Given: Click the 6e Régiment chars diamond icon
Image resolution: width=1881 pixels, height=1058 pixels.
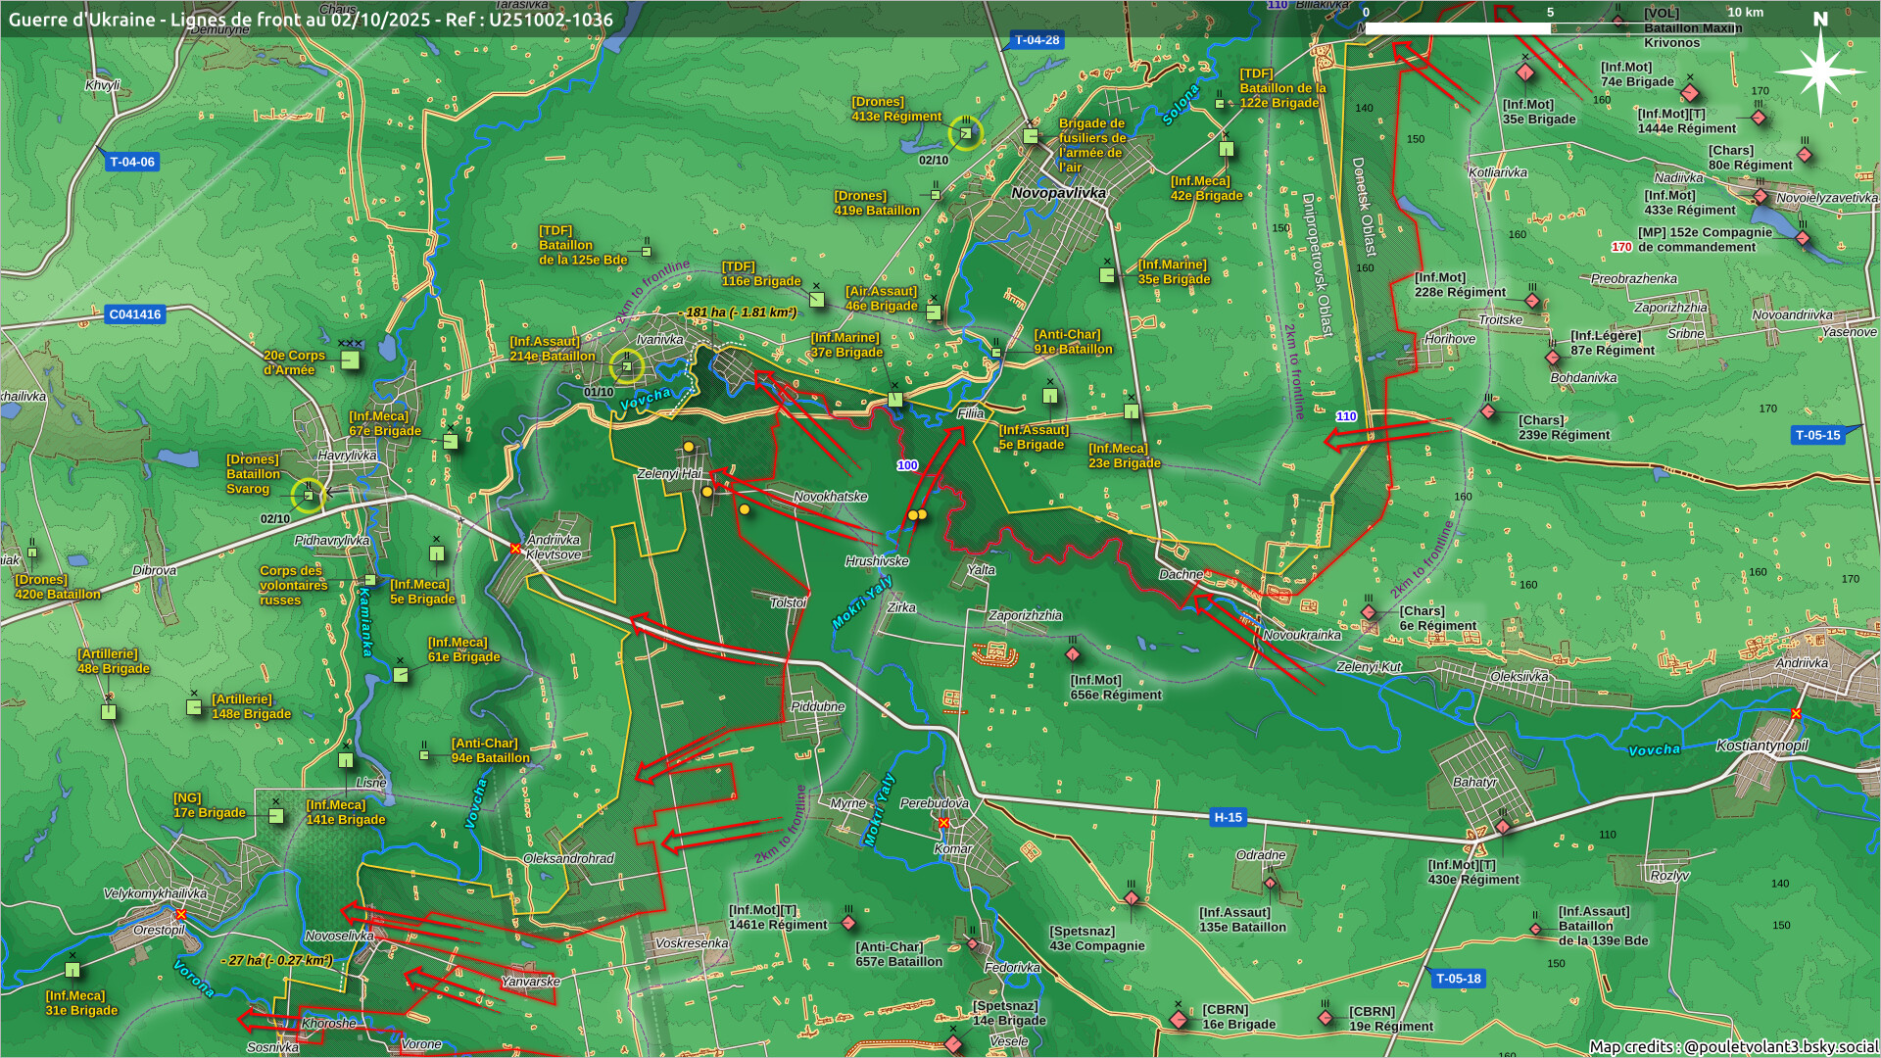Looking at the screenshot, I should [x=1369, y=613].
